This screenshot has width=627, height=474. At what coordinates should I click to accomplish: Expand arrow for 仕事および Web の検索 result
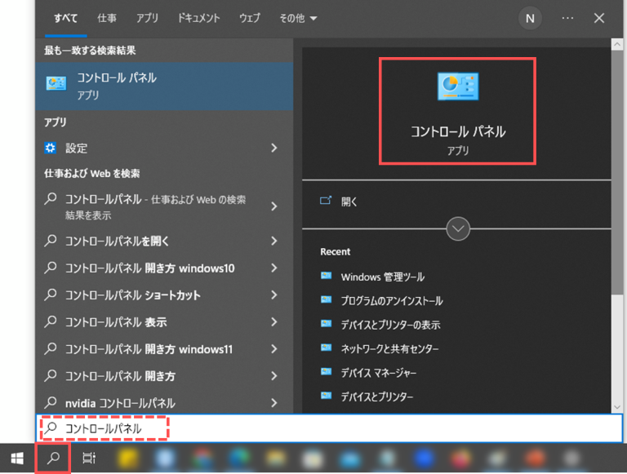coord(274,206)
